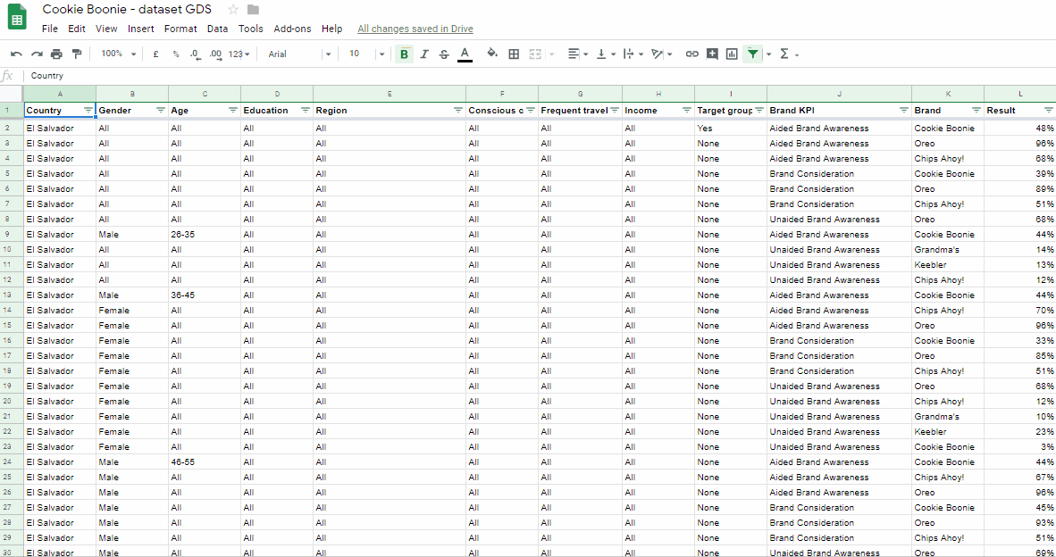Open the Result column filter
The width and height of the screenshot is (1056, 557).
1049,111
